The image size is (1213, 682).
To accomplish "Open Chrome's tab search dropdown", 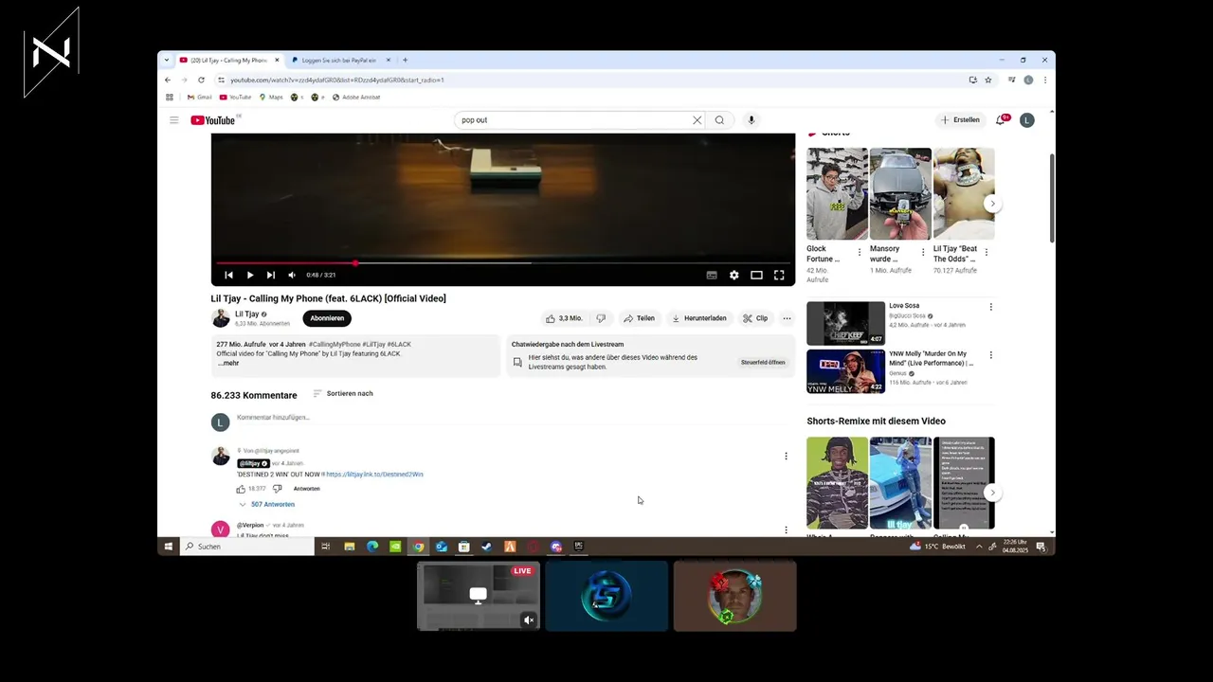I will [x=167, y=60].
